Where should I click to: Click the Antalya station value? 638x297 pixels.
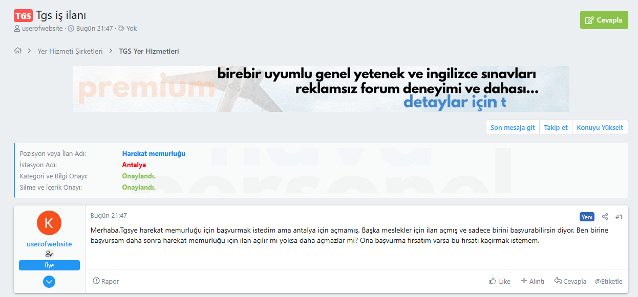pyautogui.click(x=134, y=165)
